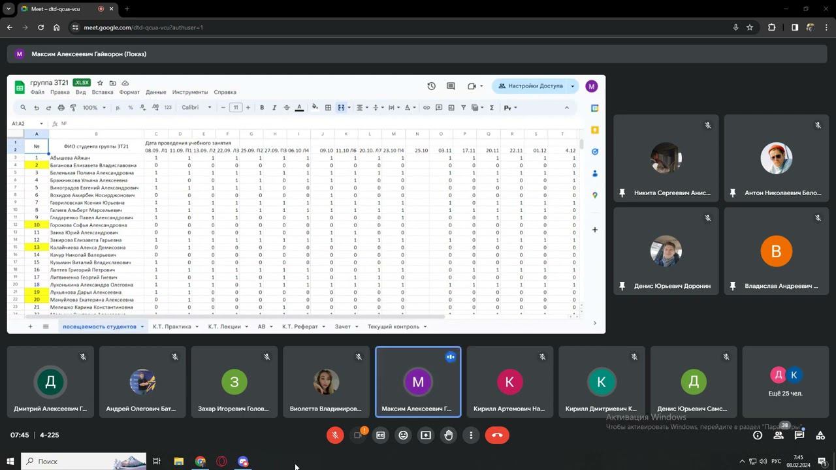Open the Contacts side panel icon
The image size is (836, 470).
point(595,174)
